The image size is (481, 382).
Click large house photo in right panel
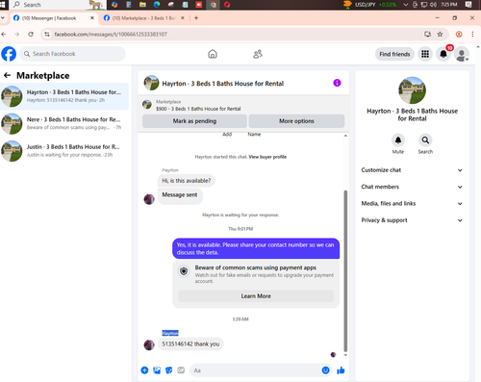click(x=412, y=90)
